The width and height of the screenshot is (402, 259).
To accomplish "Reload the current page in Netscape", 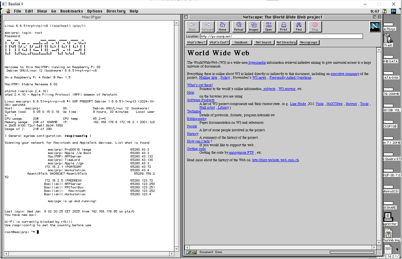I will click(x=238, y=27).
